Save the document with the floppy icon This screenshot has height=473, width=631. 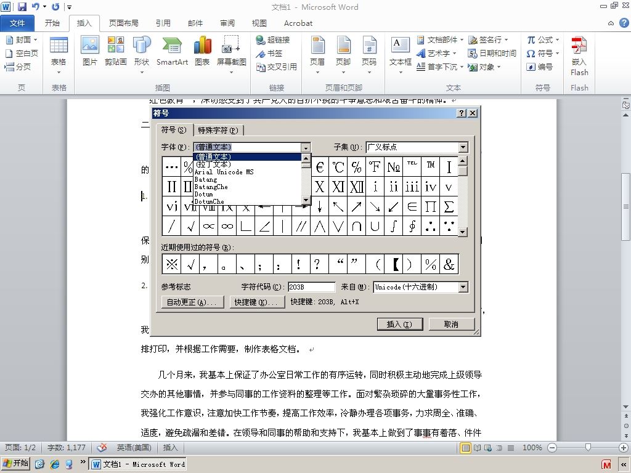click(22, 7)
